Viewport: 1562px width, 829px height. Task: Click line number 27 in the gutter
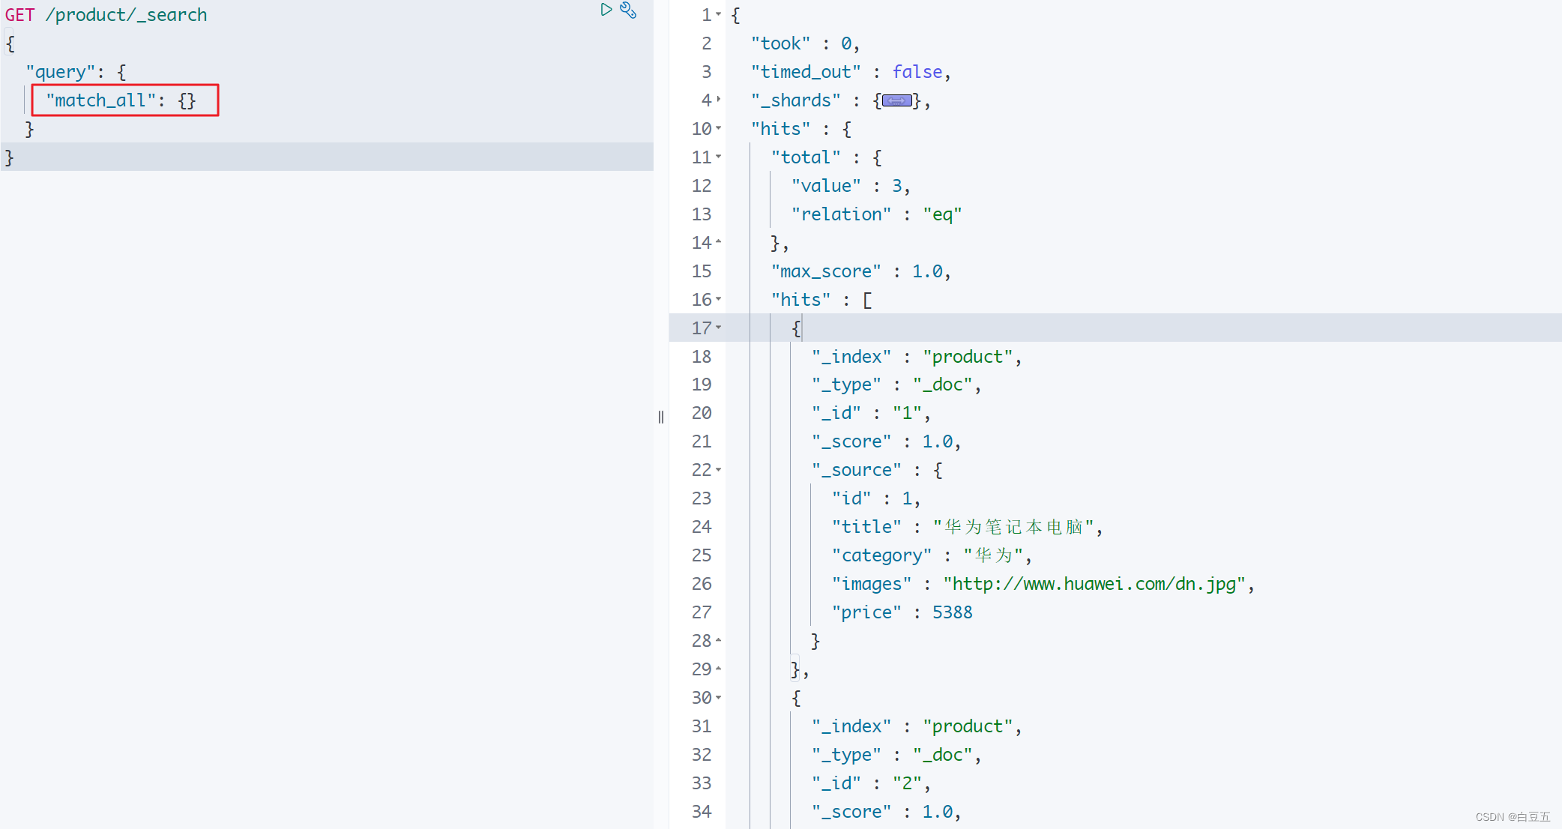(702, 612)
